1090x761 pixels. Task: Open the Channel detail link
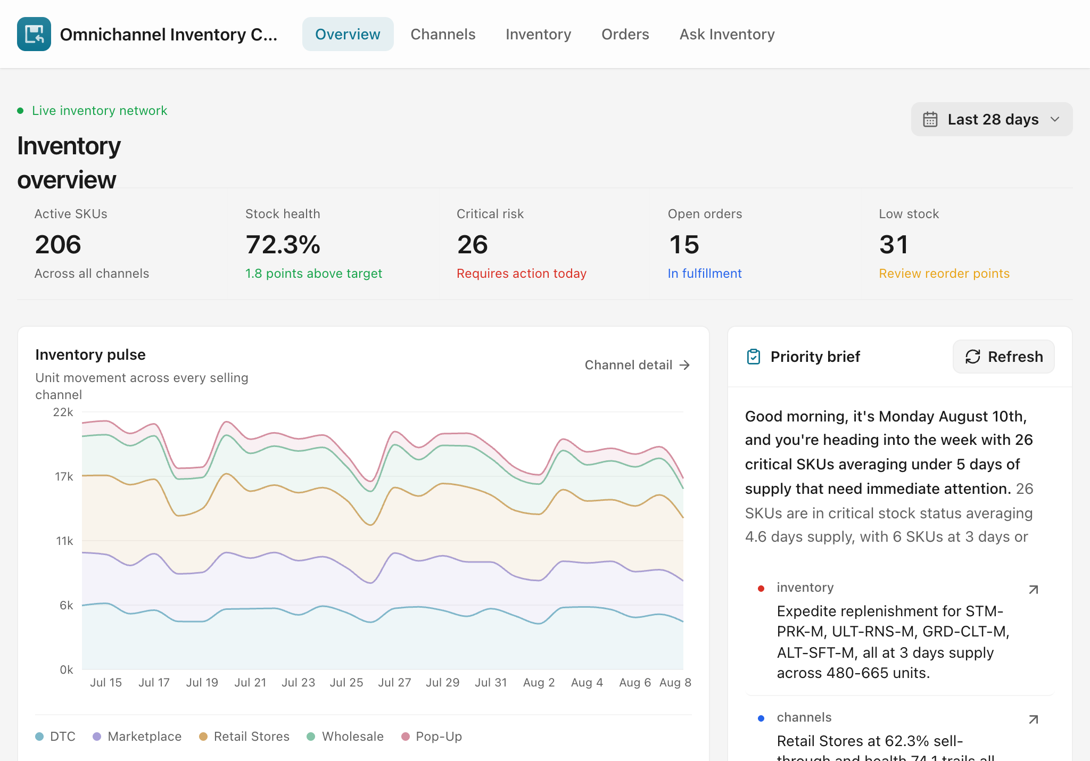(x=637, y=365)
